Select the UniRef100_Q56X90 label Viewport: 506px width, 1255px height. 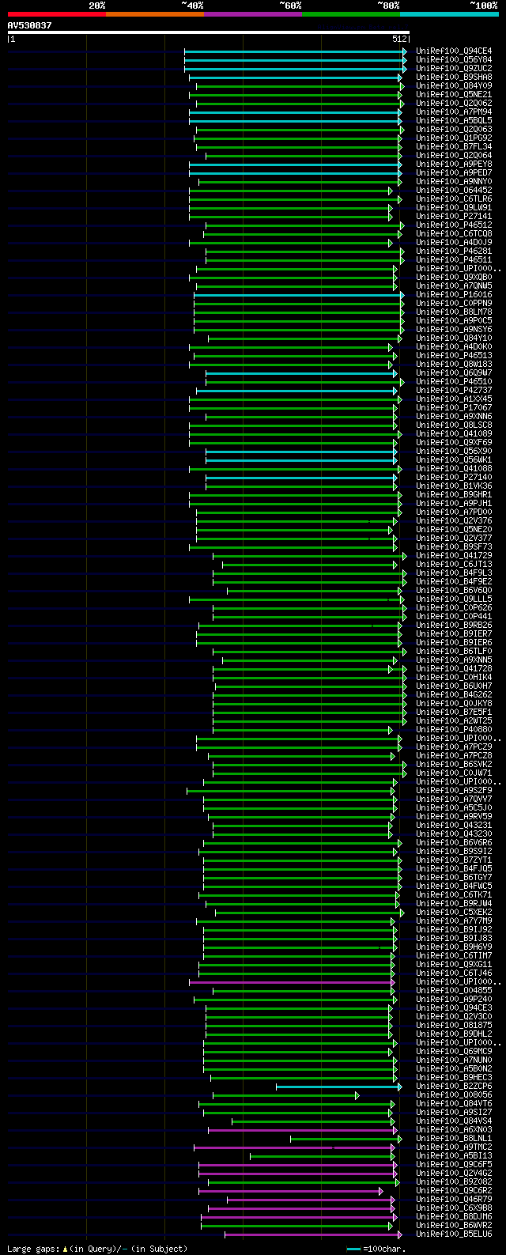point(454,451)
